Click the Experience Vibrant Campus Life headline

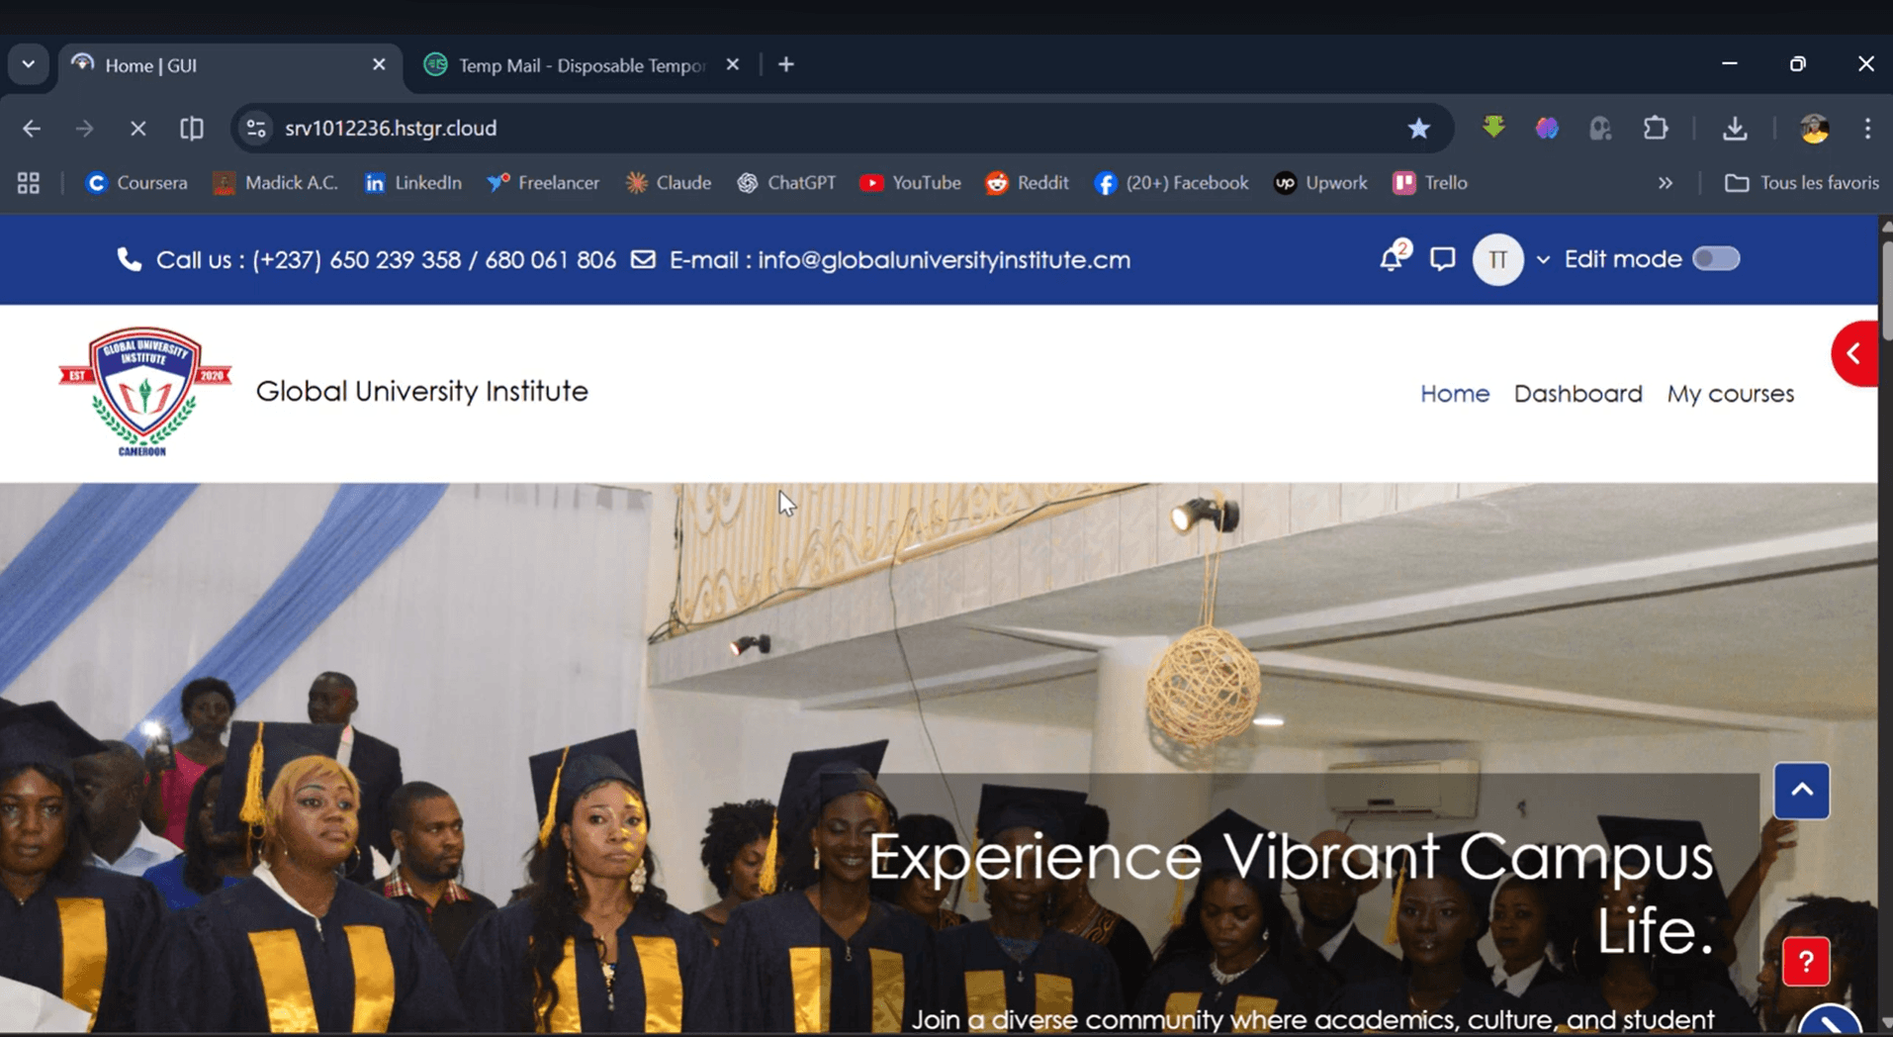click(1291, 894)
